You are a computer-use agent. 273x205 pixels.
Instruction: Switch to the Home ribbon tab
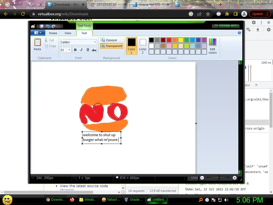click(53, 33)
